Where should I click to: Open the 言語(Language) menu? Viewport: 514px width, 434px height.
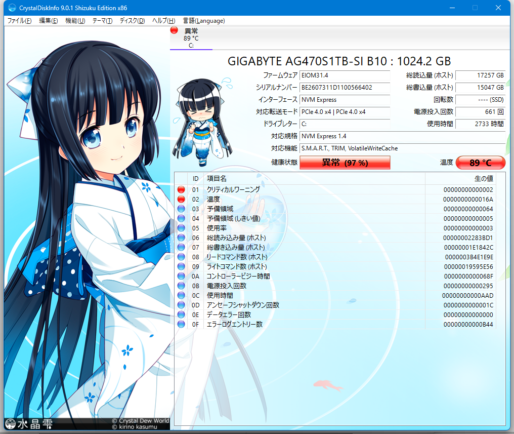pyautogui.click(x=203, y=21)
